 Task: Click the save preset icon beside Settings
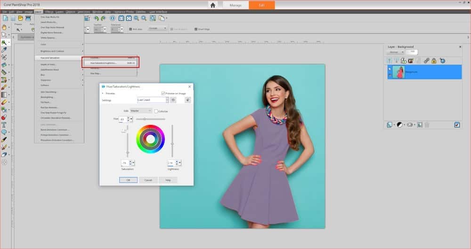coord(173,100)
